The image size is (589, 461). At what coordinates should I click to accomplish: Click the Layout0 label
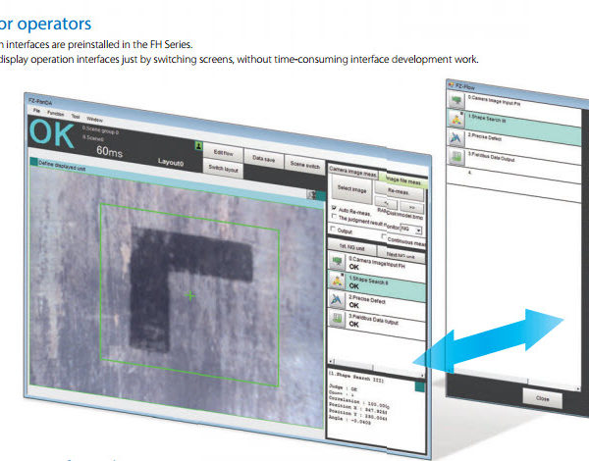(x=171, y=162)
